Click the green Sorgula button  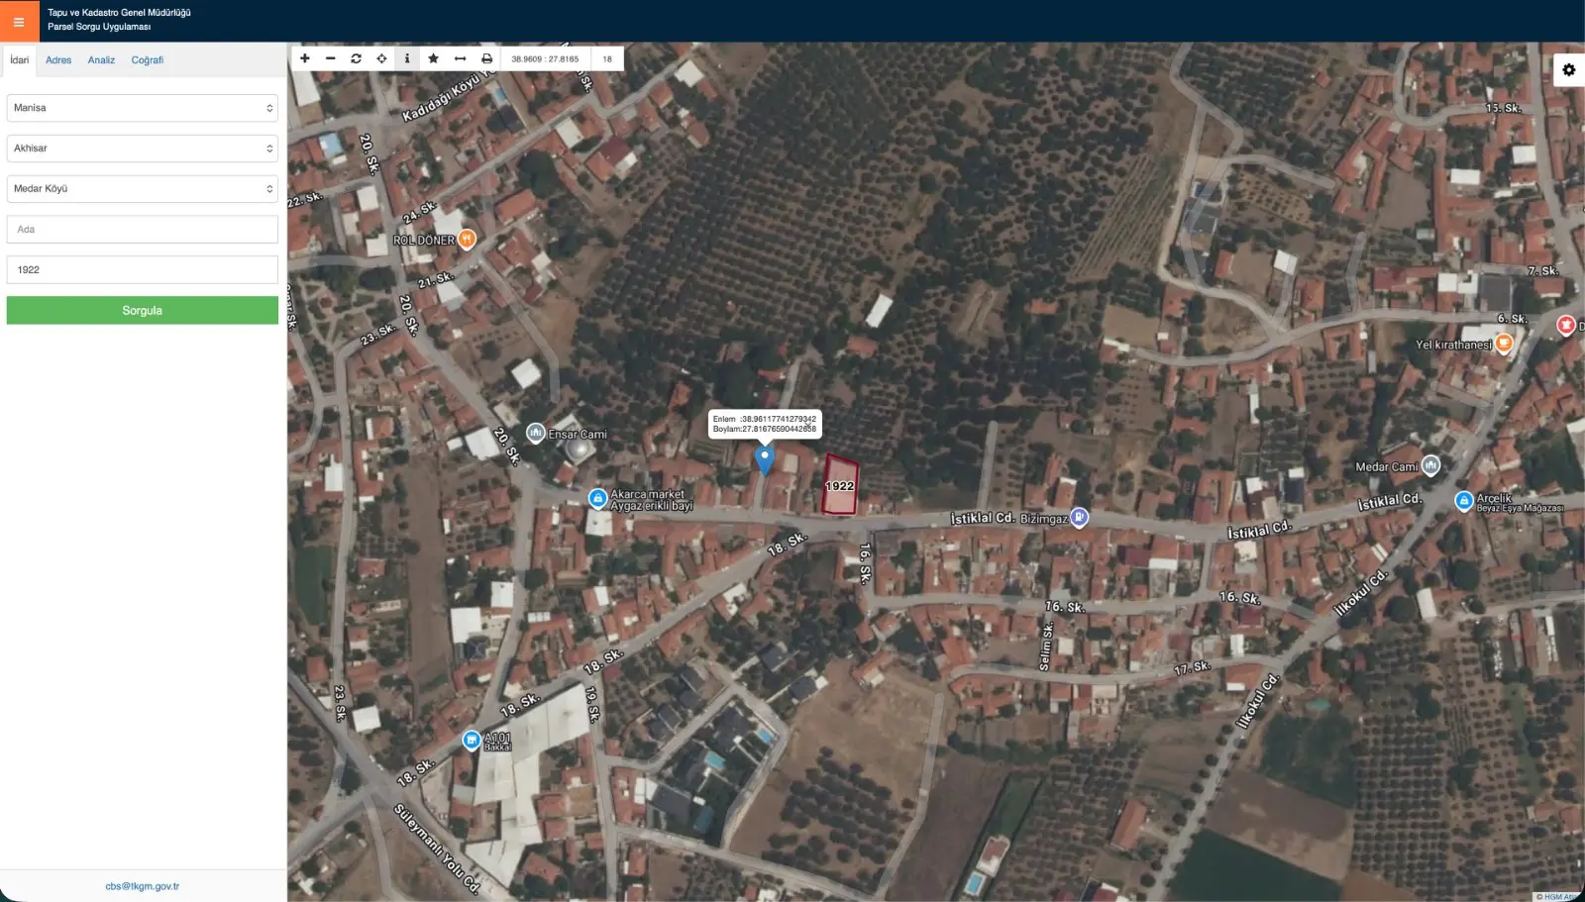click(143, 311)
